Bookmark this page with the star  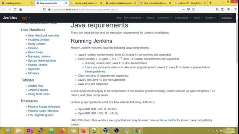point(193,9)
